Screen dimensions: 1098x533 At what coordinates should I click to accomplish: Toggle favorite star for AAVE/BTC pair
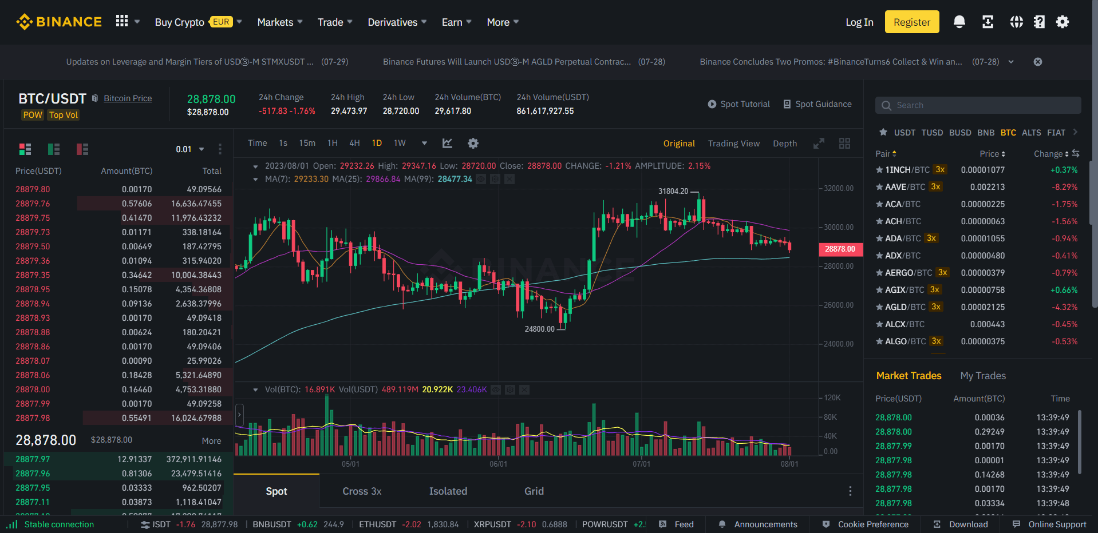[879, 187]
